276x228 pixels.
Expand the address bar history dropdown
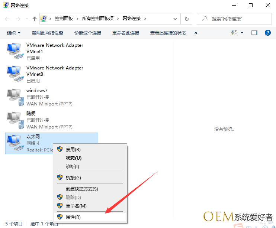pyautogui.click(x=175, y=19)
